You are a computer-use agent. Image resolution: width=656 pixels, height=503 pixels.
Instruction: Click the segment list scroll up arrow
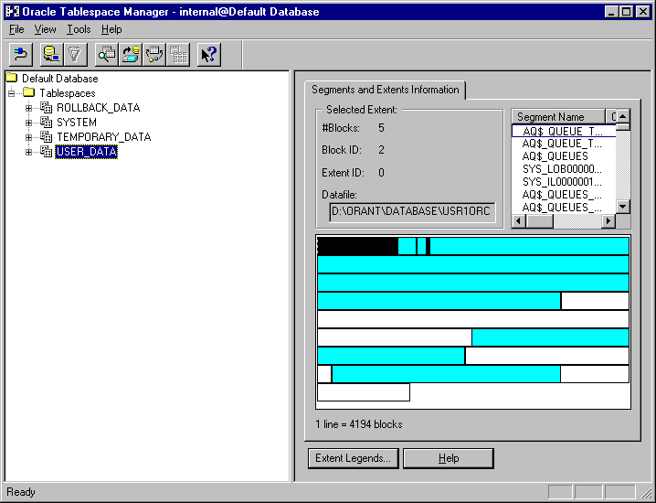(623, 116)
